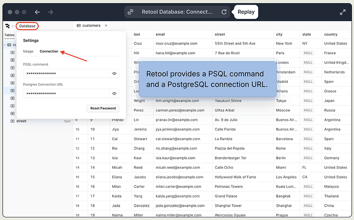Viewport: 354px width, 220px height.
Task: Select the La Rambla street cell
Action: (243, 139)
